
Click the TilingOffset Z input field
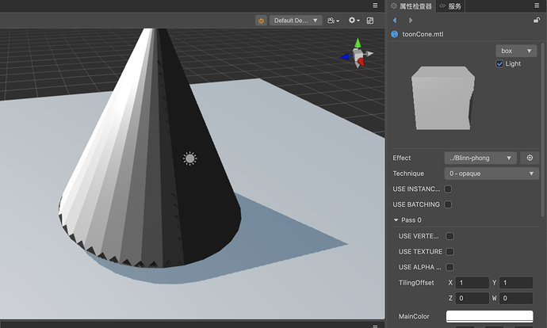pos(472,299)
